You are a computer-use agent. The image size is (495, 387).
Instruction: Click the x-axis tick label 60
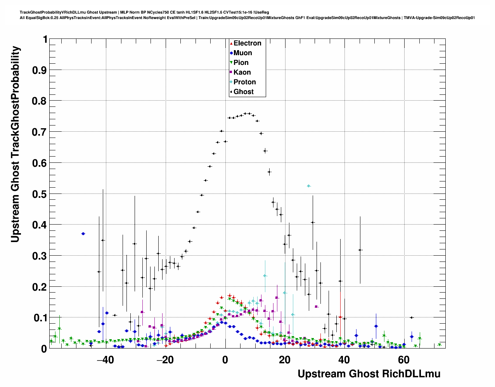click(403, 360)
